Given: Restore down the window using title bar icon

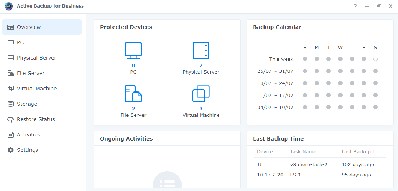Looking at the screenshot, I should click(379, 6).
